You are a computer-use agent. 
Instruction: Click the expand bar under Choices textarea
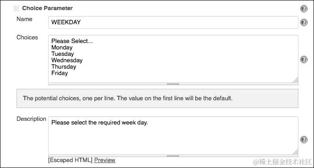pyautogui.click(x=173, y=84)
